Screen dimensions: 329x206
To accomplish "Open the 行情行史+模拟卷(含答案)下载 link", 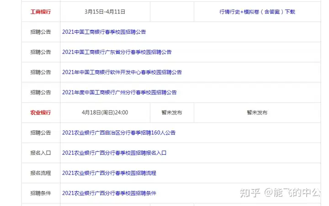I will 257,12.
